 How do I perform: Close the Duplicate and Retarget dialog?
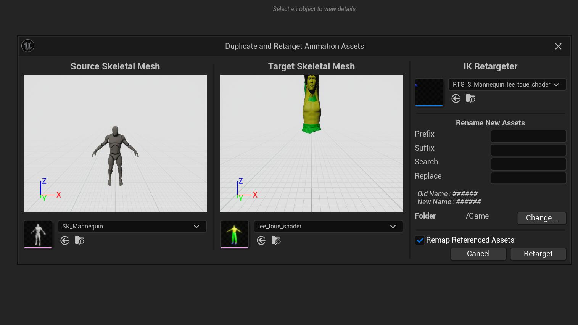click(558, 46)
